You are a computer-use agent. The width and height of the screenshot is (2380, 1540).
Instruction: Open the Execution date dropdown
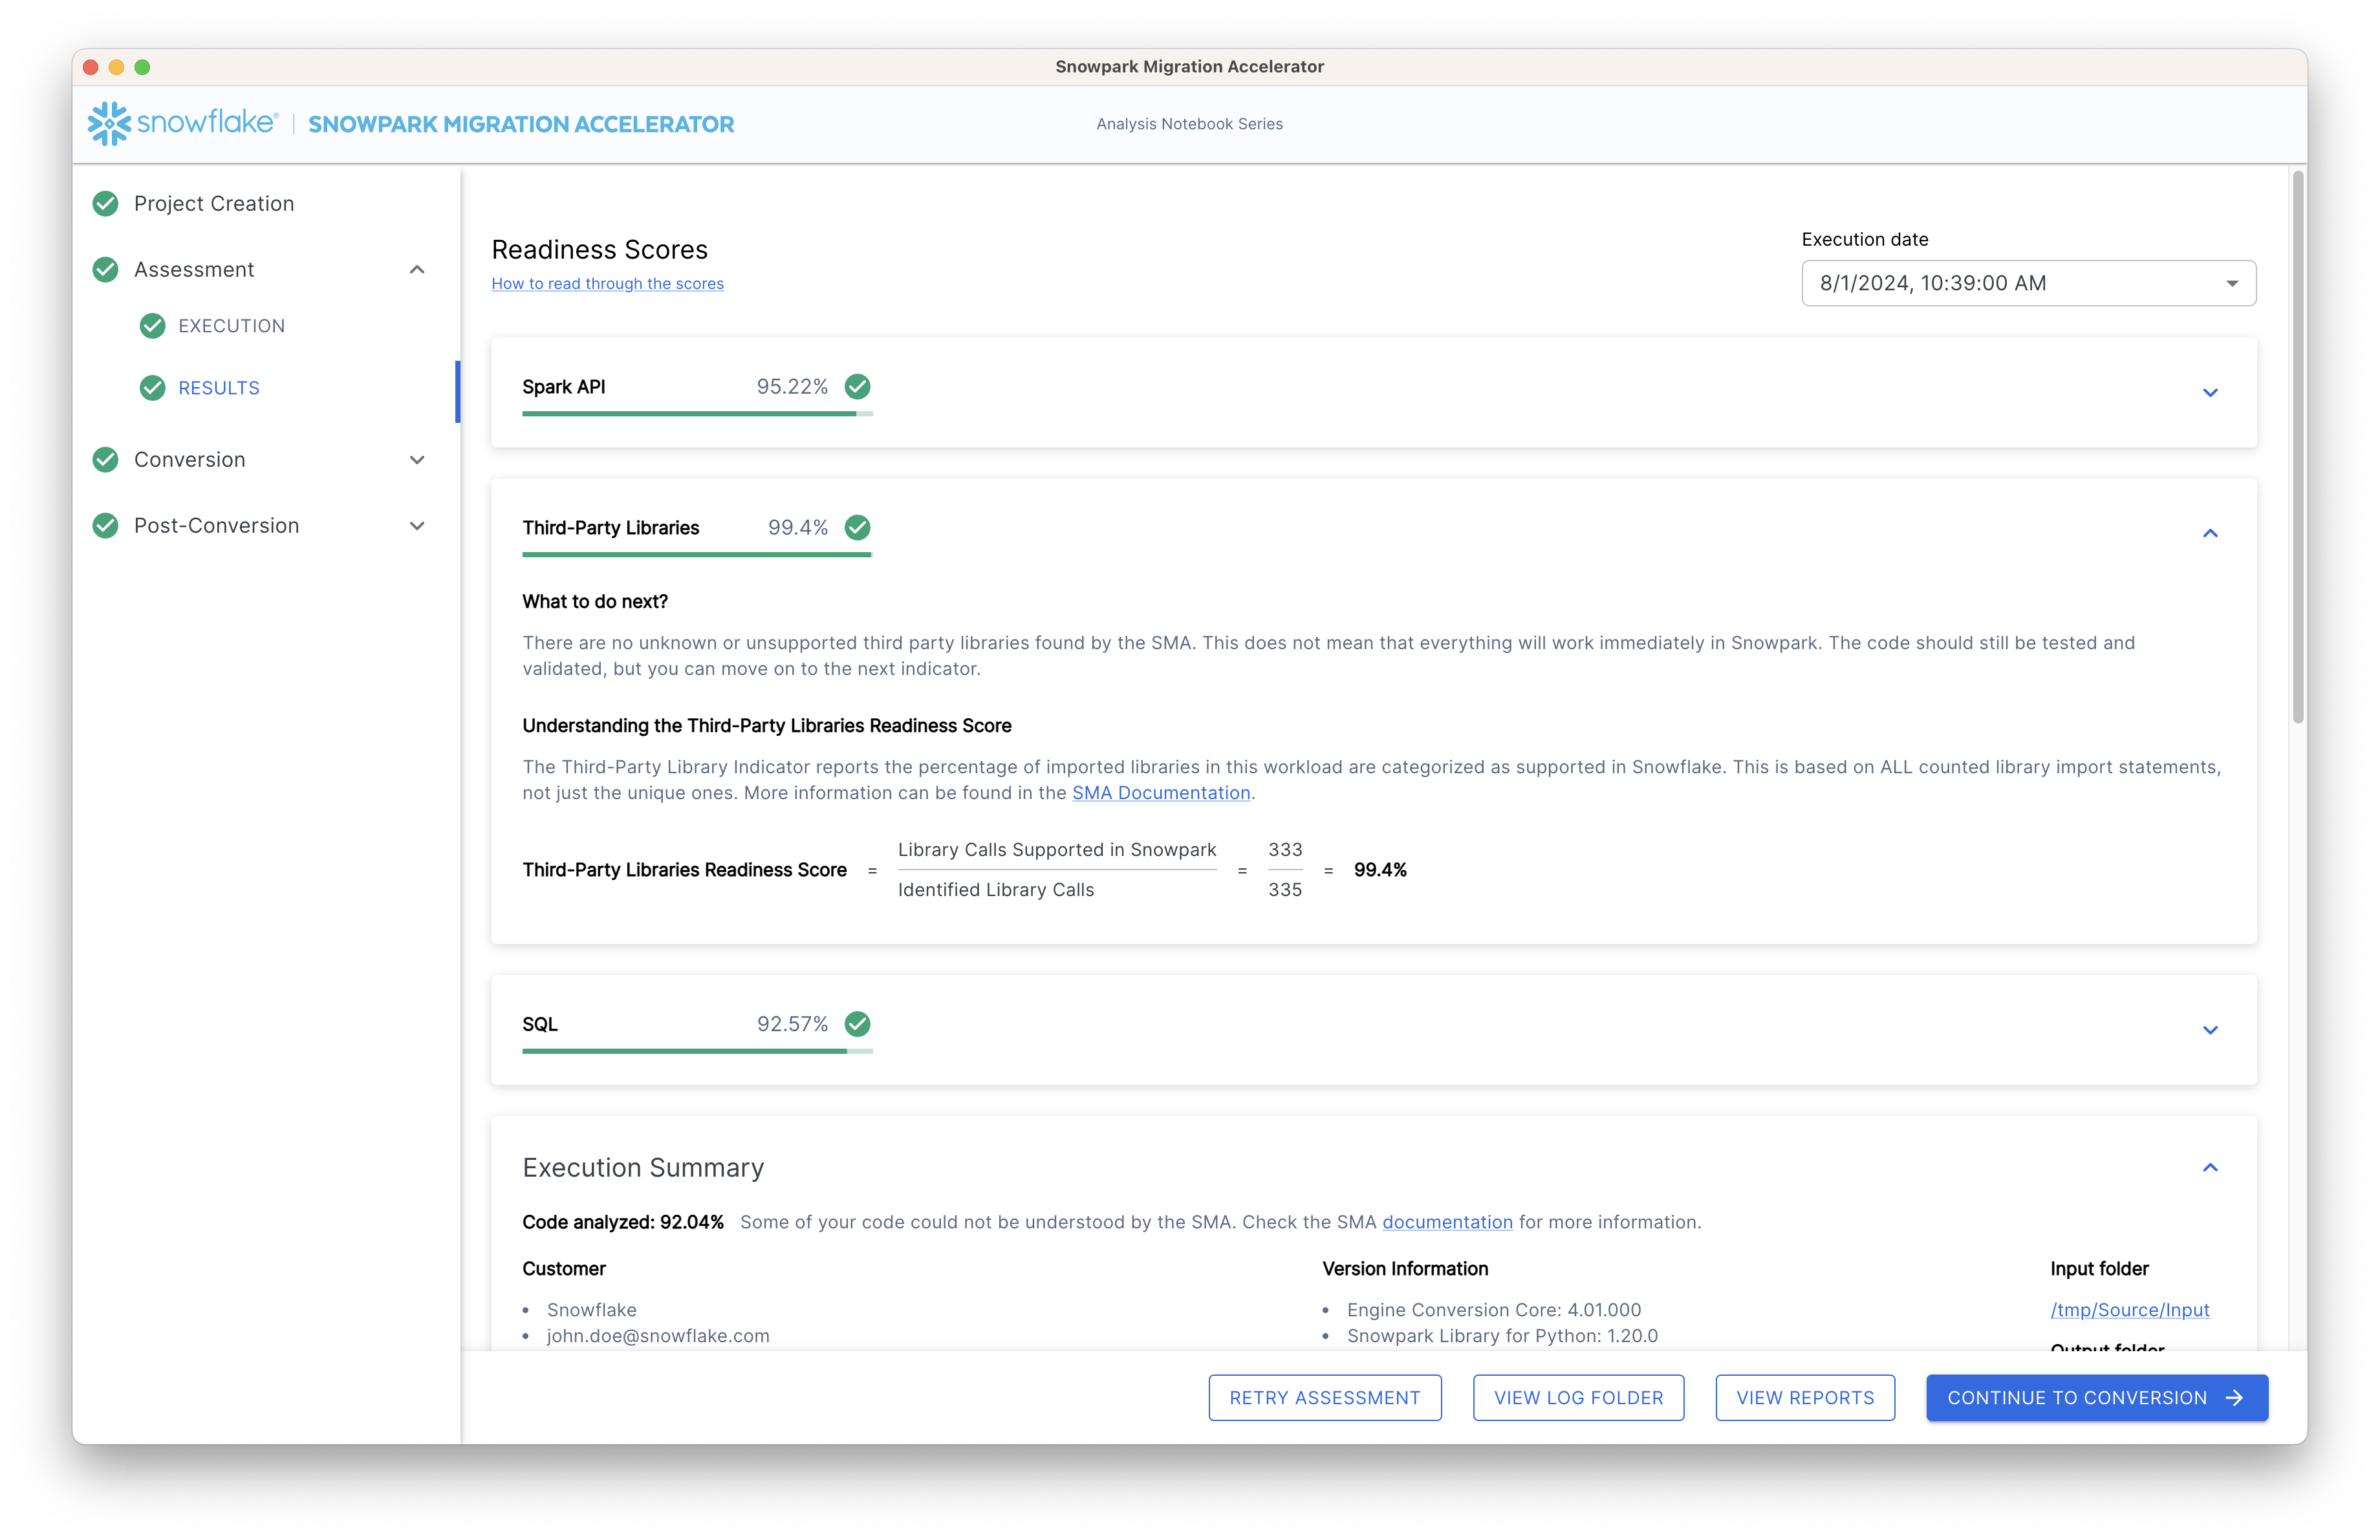pyautogui.click(x=2028, y=284)
